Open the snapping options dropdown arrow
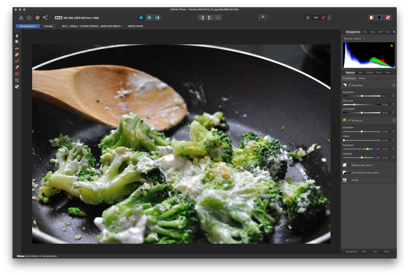This screenshot has width=409, height=276. coord(329,18)
